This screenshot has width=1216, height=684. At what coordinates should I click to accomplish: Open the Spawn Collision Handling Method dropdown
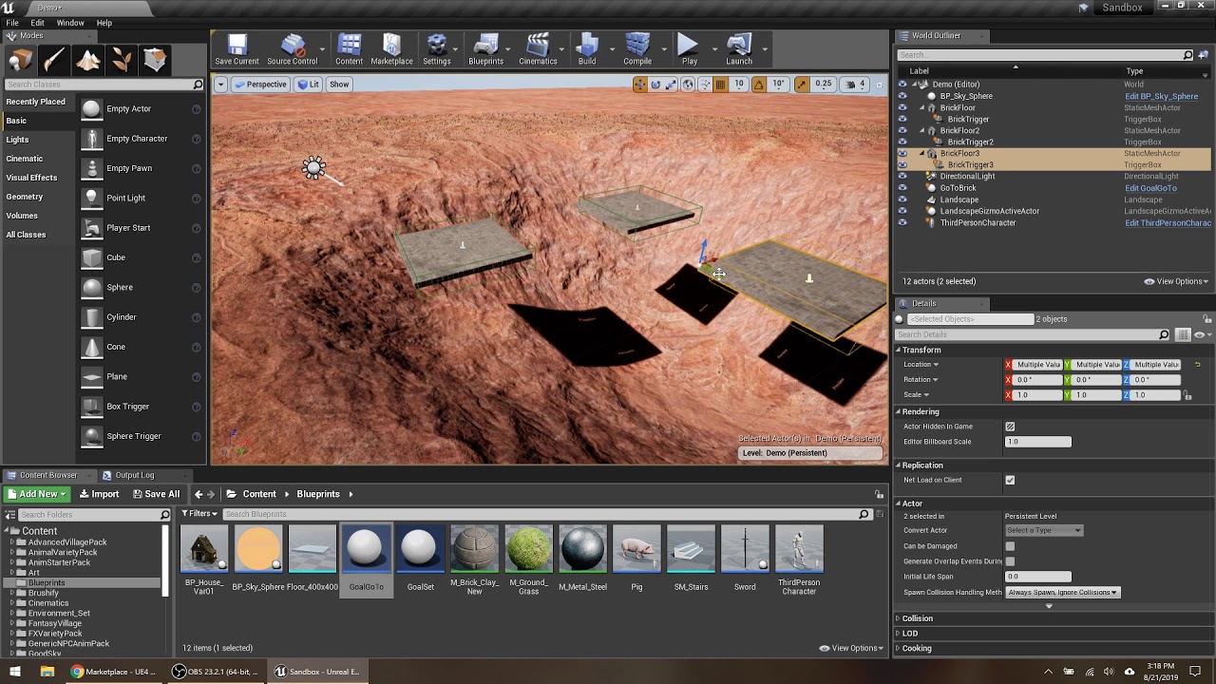[x=1062, y=592]
